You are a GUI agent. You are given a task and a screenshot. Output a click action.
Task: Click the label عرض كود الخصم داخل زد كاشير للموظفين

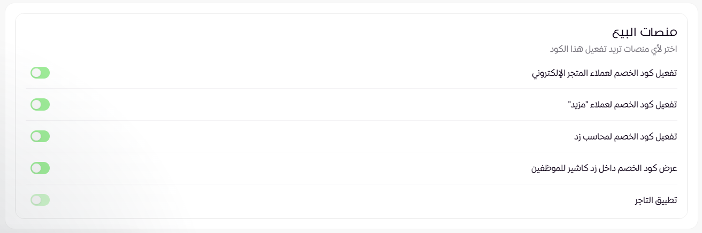(x=604, y=168)
